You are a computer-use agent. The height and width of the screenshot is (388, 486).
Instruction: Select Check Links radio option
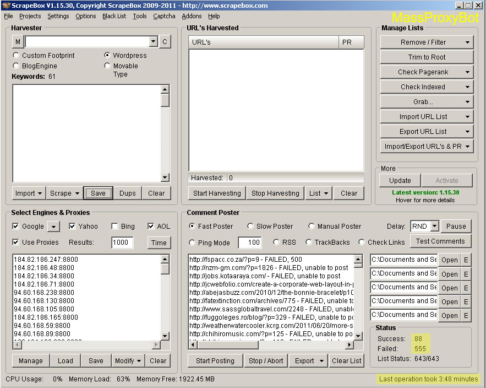[x=362, y=242]
